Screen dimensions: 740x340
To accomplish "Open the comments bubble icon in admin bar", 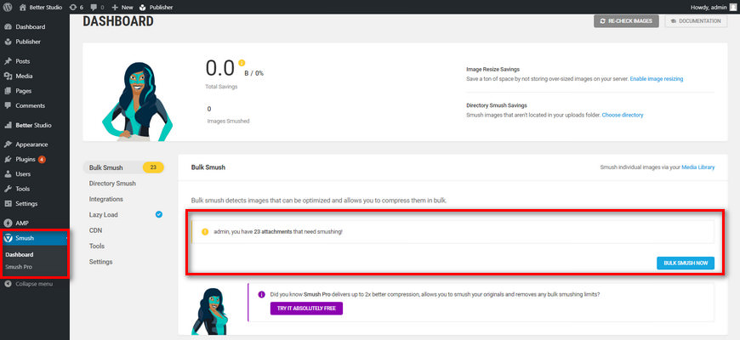I will 94,7.
